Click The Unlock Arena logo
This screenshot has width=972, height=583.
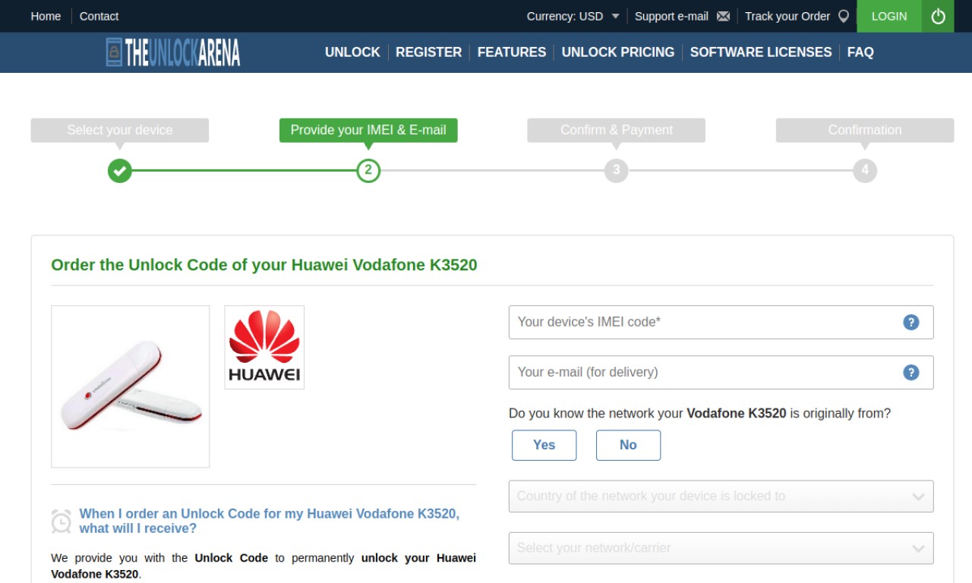pyautogui.click(x=173, y=52)
